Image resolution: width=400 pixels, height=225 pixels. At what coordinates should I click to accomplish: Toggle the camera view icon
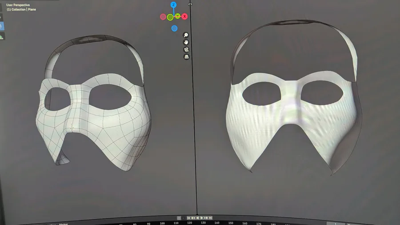(x=186, y=49)
